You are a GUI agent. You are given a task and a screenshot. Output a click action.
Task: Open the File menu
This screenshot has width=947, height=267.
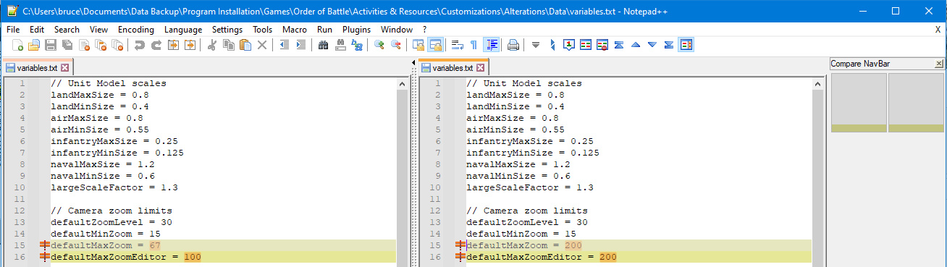[x=13, y=30]
